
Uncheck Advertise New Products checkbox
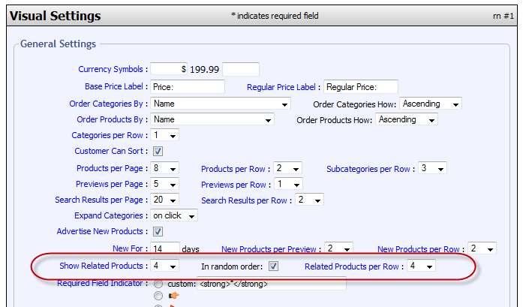[158, 232]
